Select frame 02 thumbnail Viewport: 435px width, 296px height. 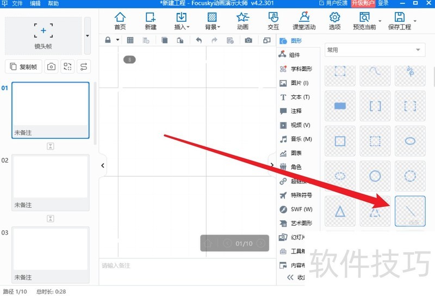point(50,182)
